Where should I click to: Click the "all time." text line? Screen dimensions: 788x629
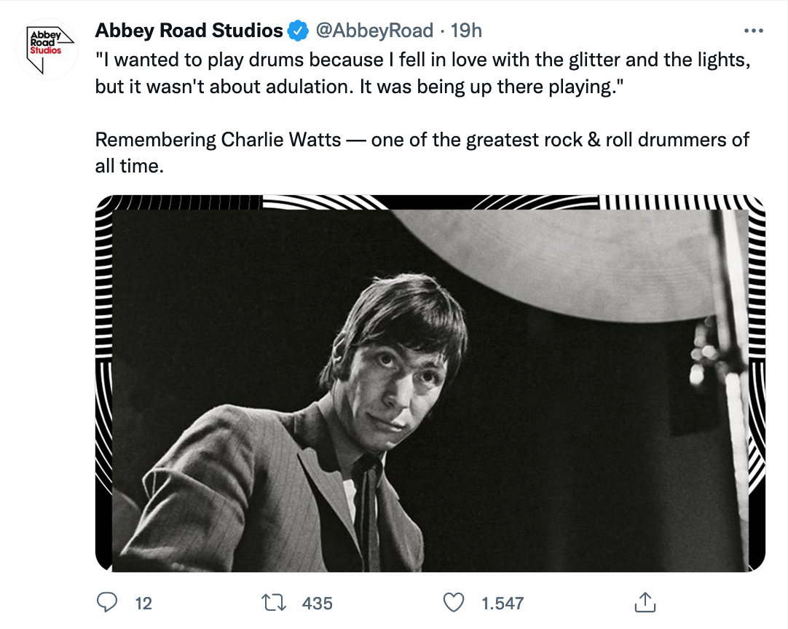click(x=127, y=165)
